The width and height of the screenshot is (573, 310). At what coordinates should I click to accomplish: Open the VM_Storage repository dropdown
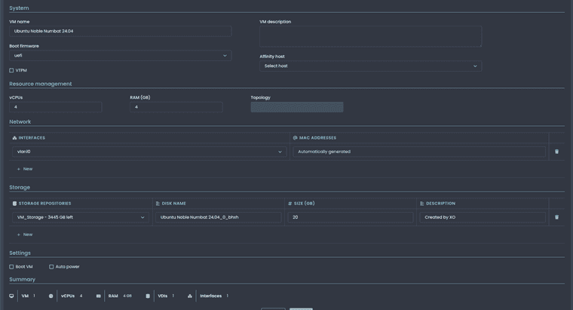click(x=81, y=217)
